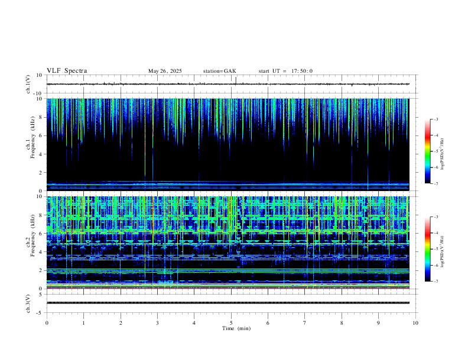Click the time axis tick label '3'
Screen dimensions: 468x362
157,323
